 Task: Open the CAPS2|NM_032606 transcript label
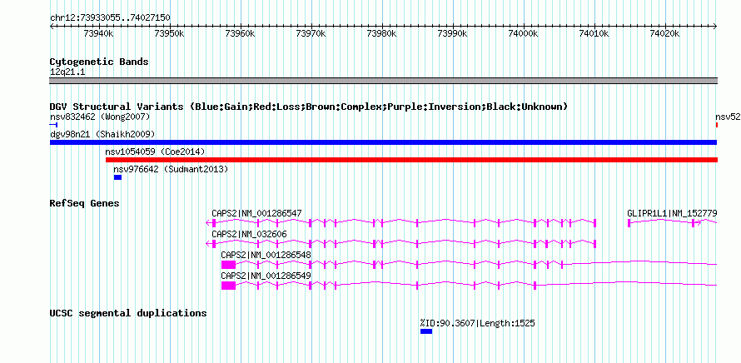coord(249,235)
